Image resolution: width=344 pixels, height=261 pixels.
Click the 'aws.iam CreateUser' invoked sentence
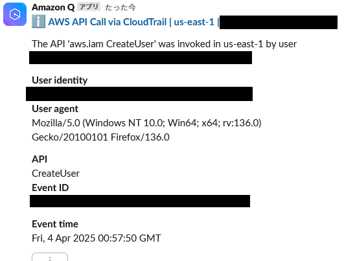(164, 44)
